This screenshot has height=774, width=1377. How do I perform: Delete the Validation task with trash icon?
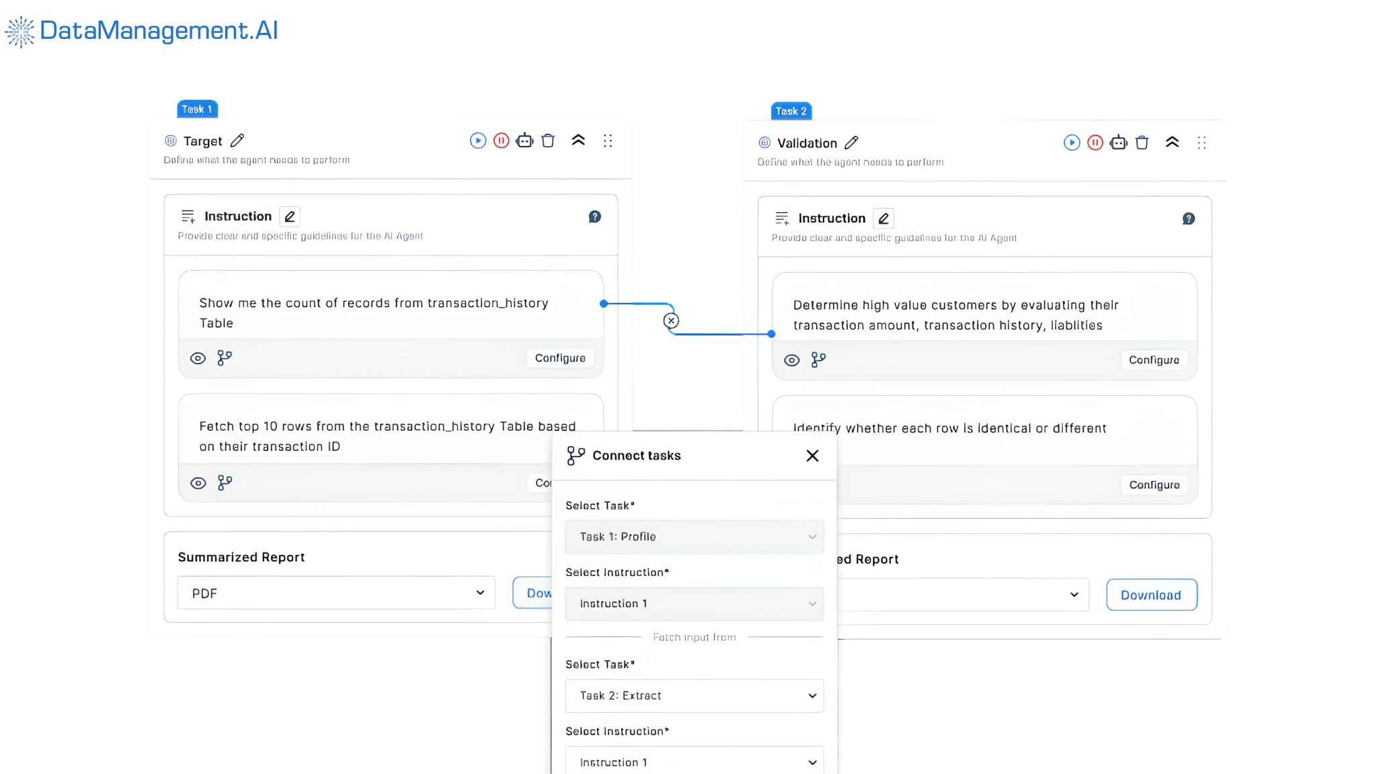1142,142
